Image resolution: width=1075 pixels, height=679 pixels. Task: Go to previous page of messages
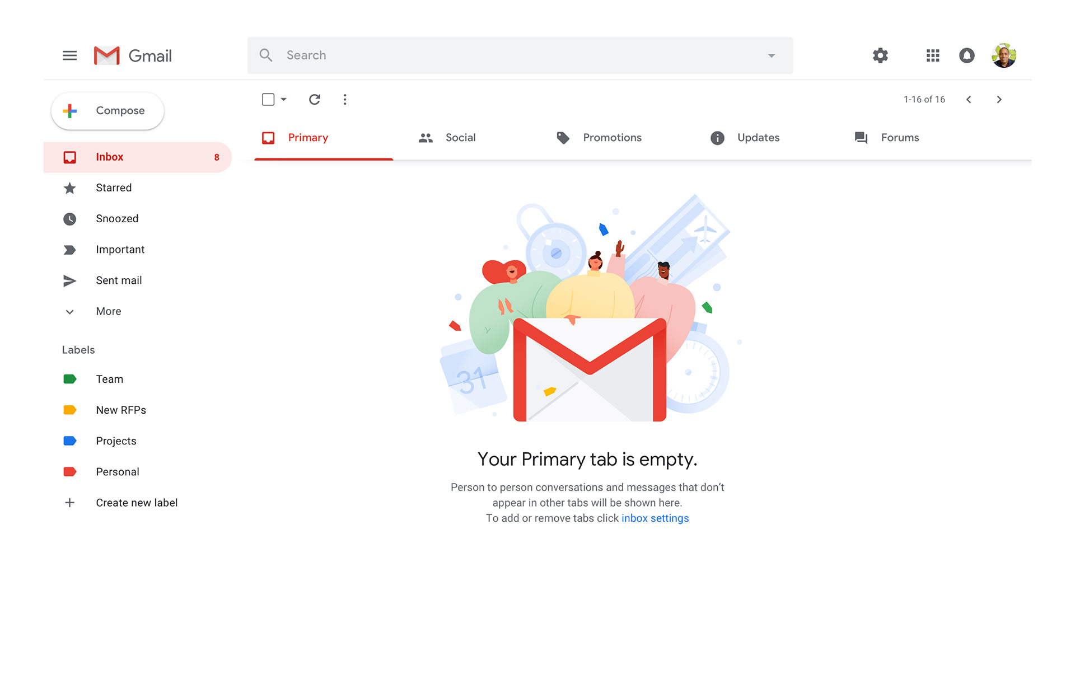click(969, 100)
